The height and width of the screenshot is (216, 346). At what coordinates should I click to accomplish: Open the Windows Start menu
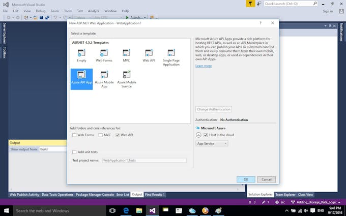click(7, 211)
